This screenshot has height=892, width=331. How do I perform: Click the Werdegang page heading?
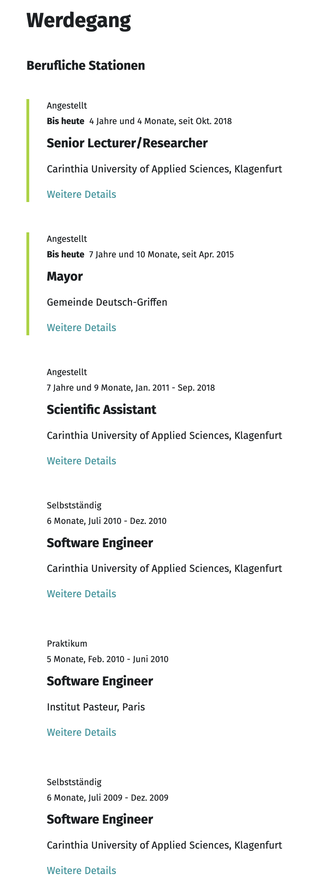(x=79, y=21)
